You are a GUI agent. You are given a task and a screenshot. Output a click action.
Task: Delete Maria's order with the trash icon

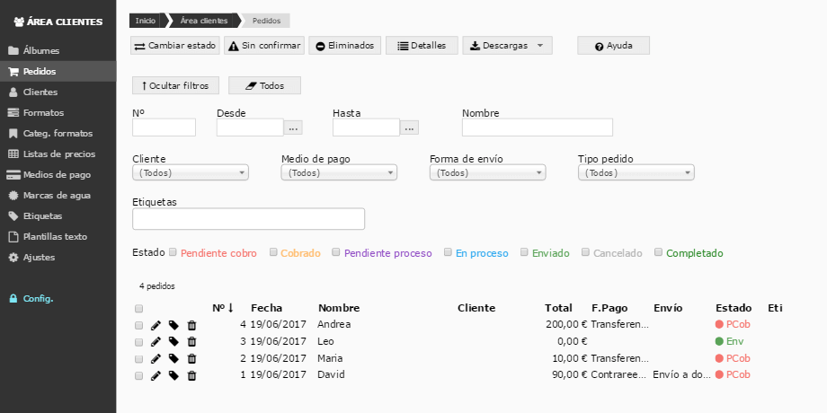[x=191, y=359]
